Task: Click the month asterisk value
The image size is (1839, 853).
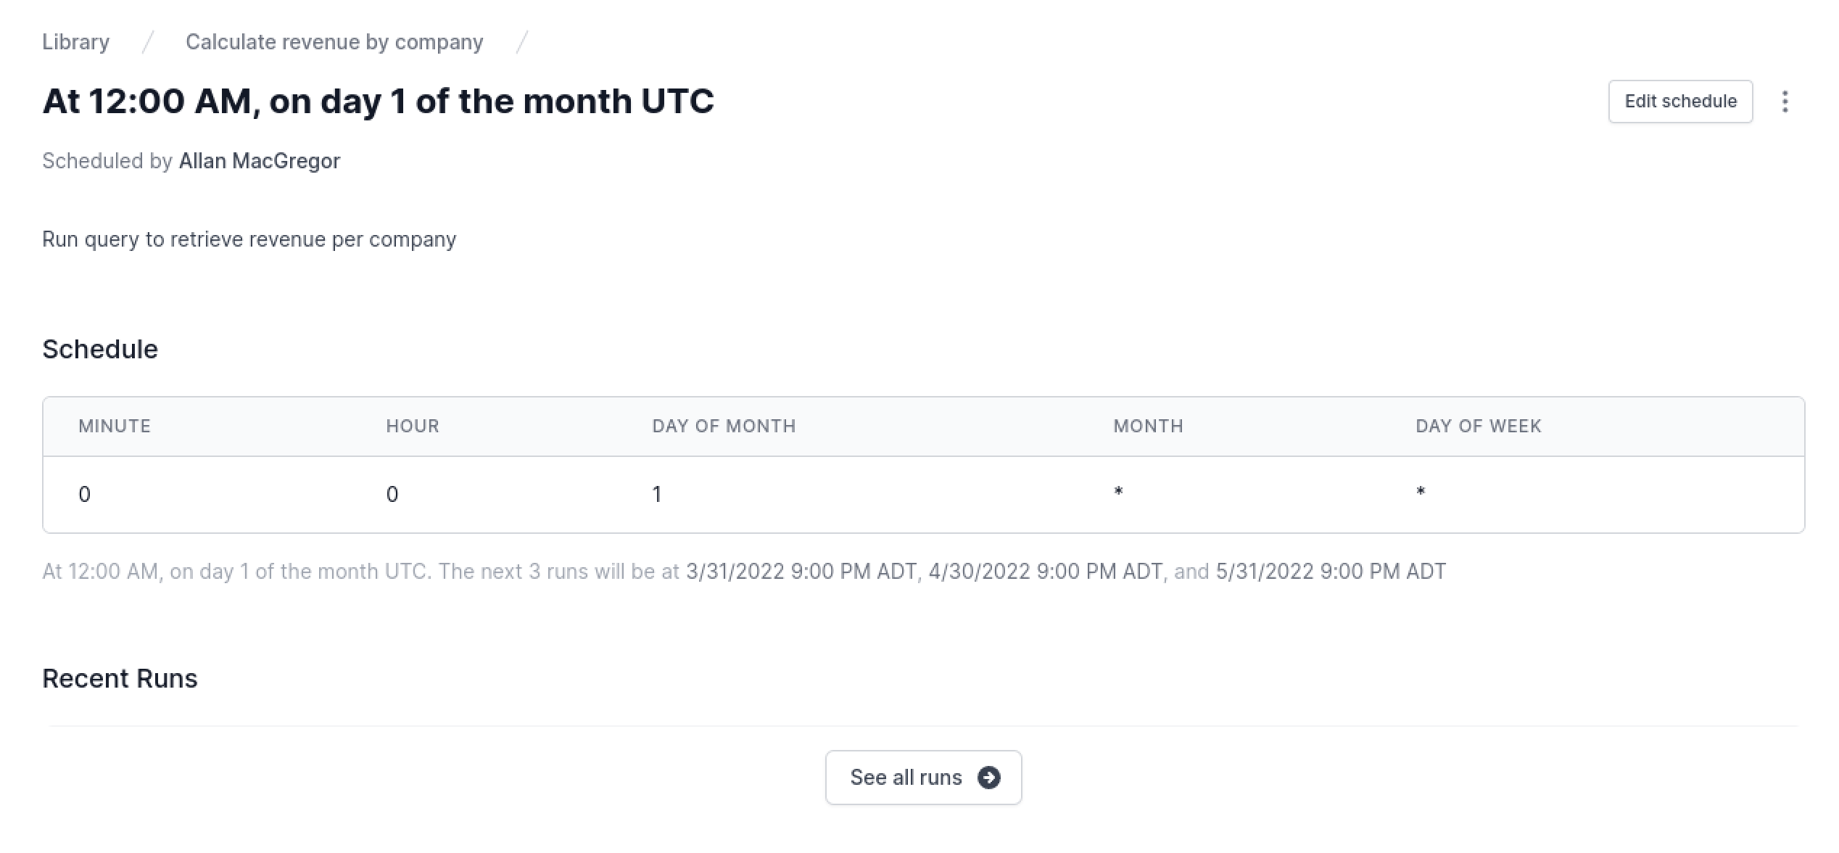Action: click(1118, 492)
